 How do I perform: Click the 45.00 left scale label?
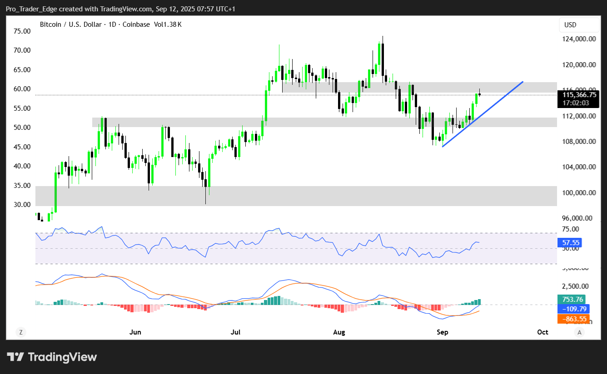click(x=22, y=147)
